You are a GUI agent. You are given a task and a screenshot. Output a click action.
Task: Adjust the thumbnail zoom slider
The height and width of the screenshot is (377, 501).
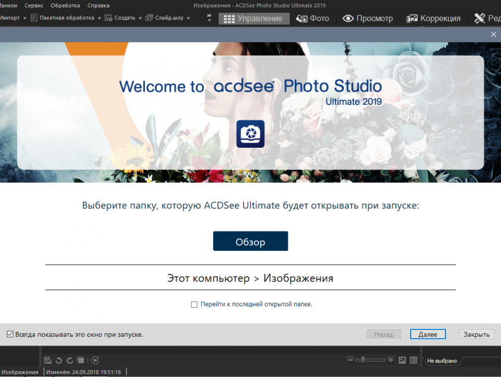tap(371, 360)
